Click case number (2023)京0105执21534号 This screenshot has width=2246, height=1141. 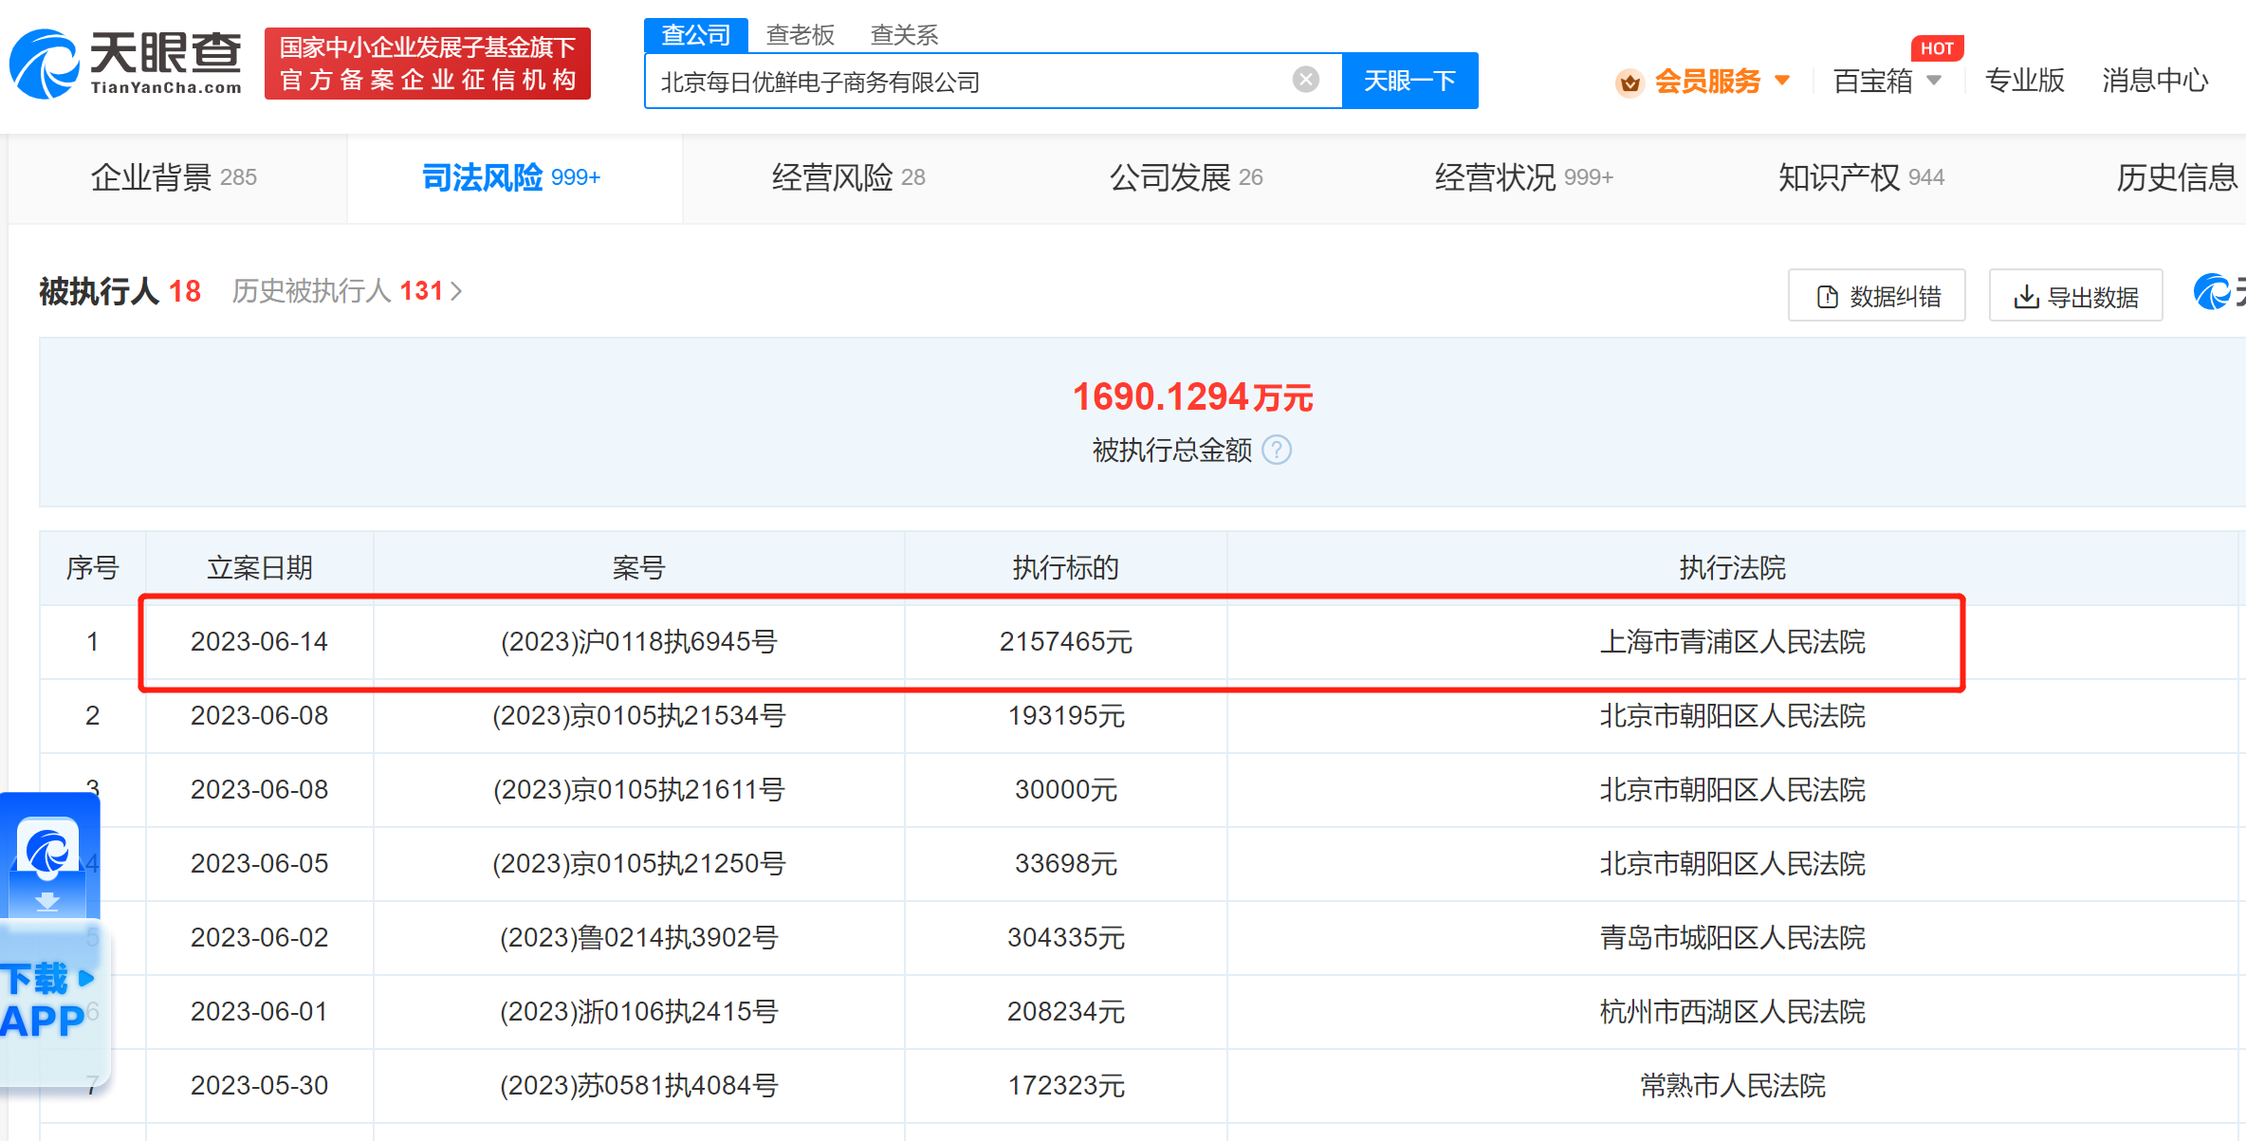[x=638, y=716]
